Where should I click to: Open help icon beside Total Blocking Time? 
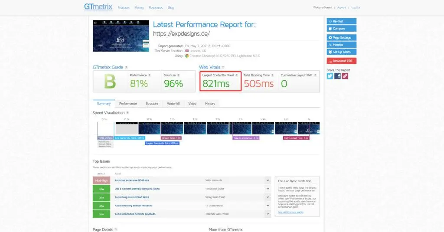click(x=272, y=75)
